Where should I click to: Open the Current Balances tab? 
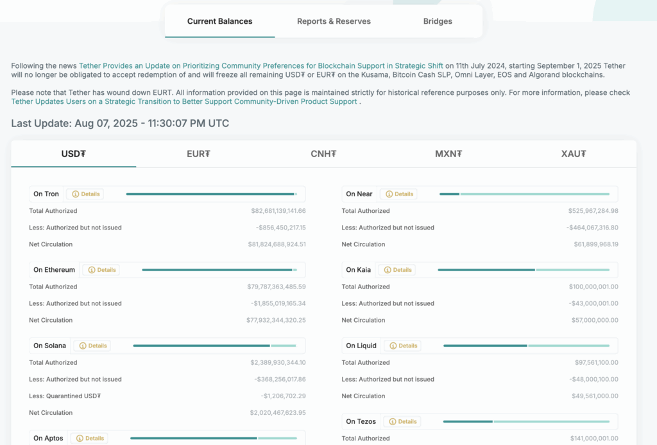219,21
